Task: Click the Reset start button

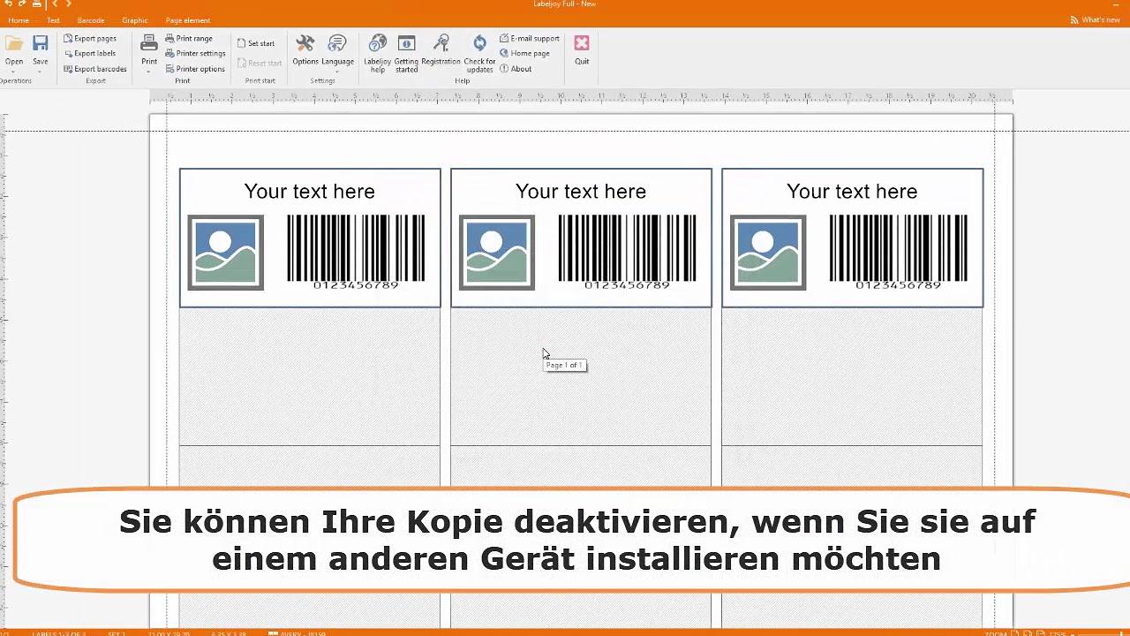Action: (x=260, y=64)
